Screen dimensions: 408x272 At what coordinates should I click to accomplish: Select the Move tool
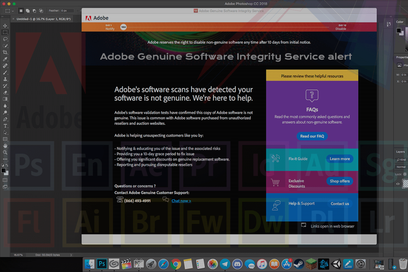[x=5, y=26]
